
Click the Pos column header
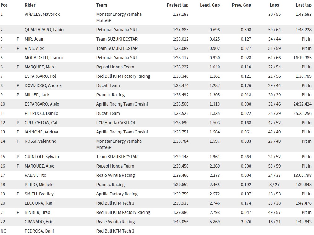point(4,5)
